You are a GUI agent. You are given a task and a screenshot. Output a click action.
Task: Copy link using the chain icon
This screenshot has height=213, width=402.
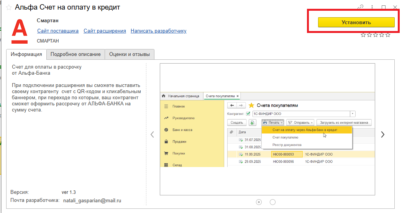(361, 7)
